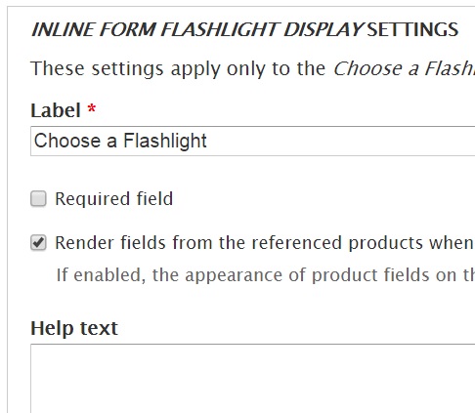
Task: Enable the Required field checkbox
Action: click(38, 199)
